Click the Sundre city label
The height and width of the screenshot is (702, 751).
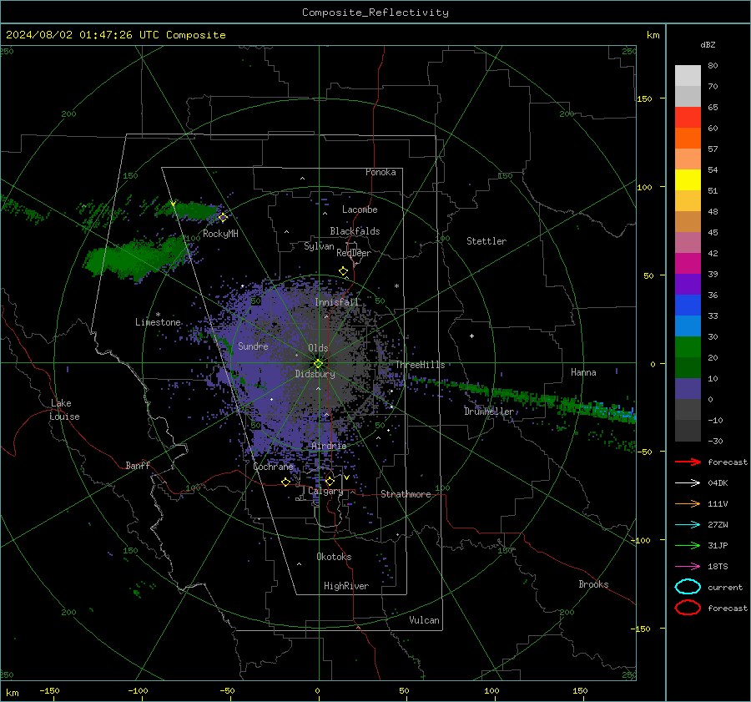click(253, 346)
